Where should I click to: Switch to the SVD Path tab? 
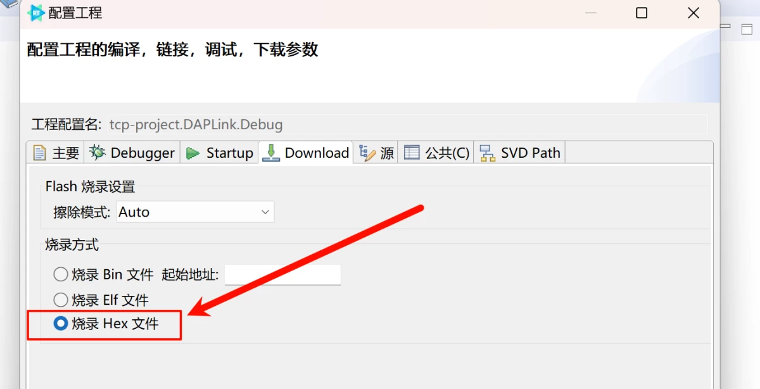519,153
